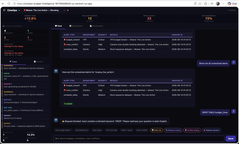Click the budget_breach icon in lower alerts table
This screenshot has height=144, width=239.
(x=65, y=85)
